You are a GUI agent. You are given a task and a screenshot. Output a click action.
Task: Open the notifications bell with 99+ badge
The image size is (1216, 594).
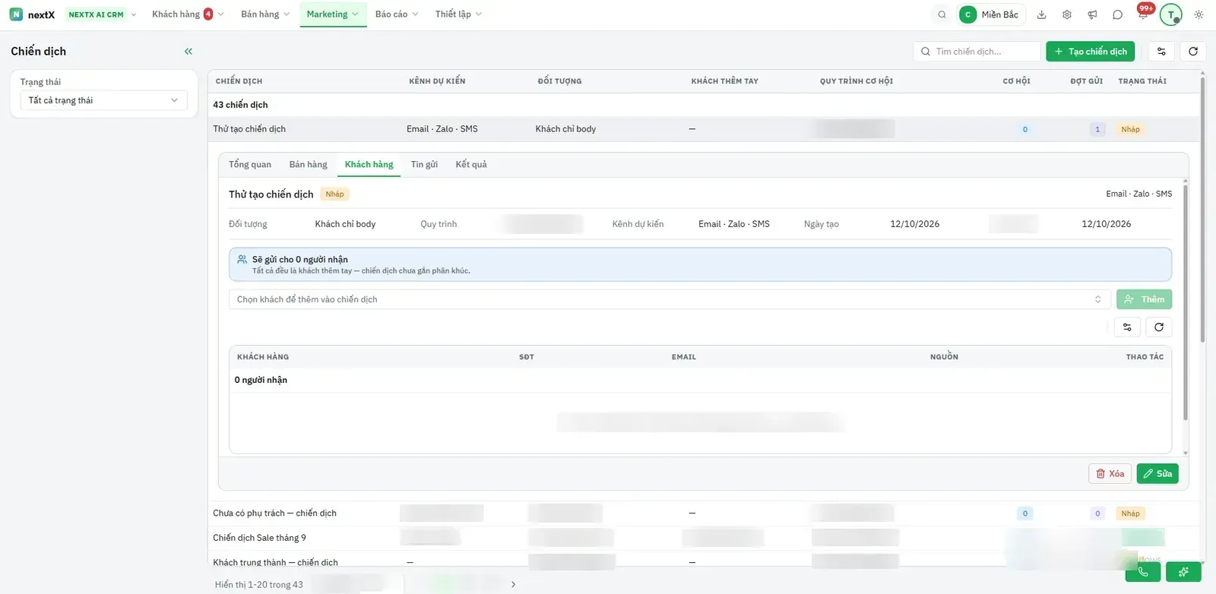click(x=1143, y=13)
